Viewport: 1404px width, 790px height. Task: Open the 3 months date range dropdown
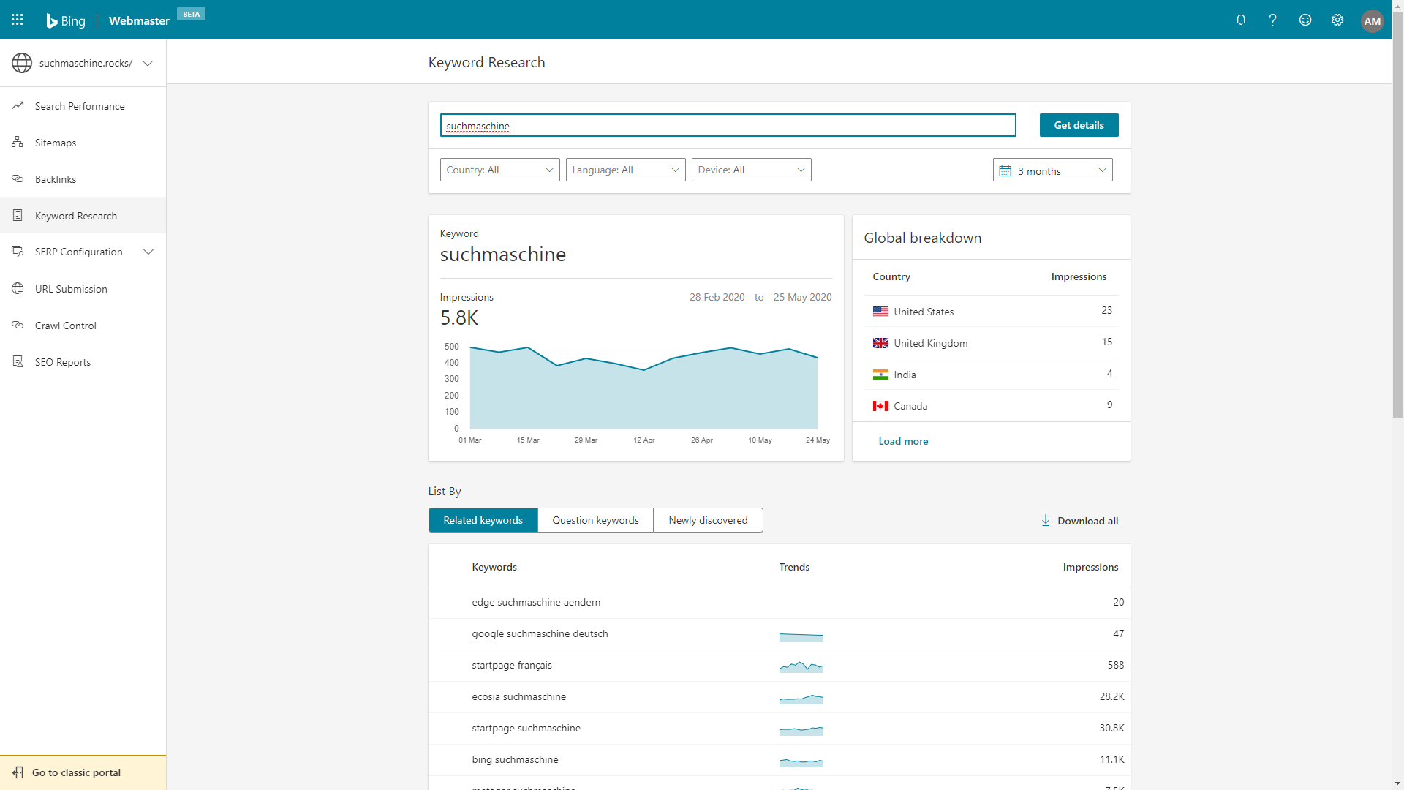tap(1053, 170)
